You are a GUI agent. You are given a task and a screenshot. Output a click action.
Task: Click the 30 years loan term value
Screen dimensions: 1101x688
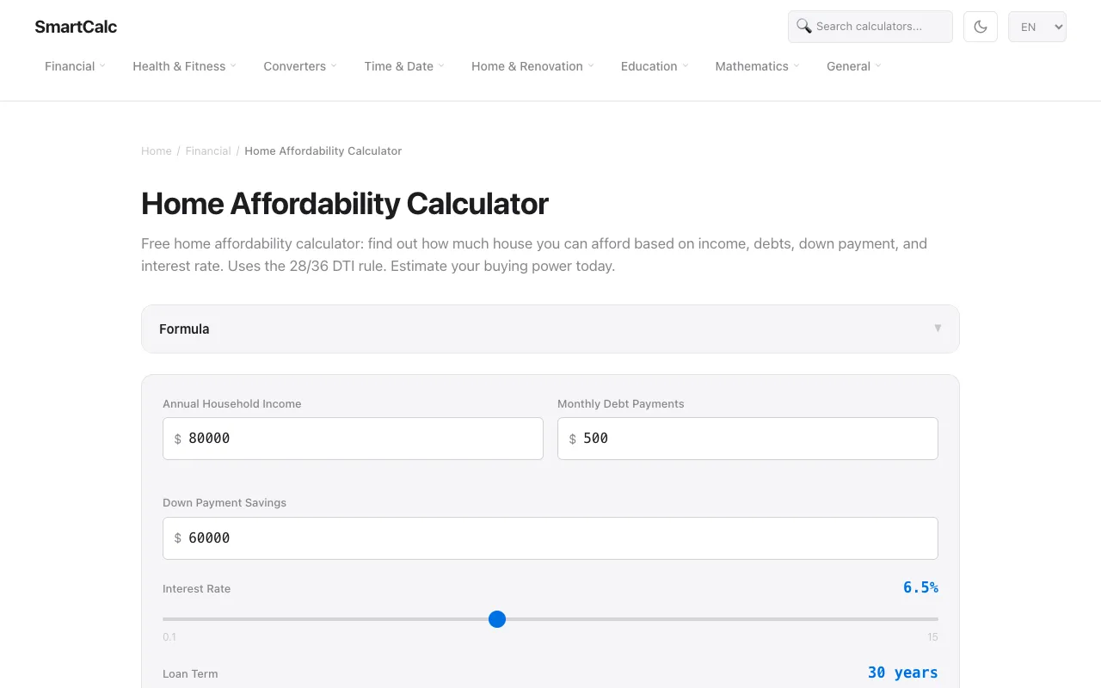point(902,673)
